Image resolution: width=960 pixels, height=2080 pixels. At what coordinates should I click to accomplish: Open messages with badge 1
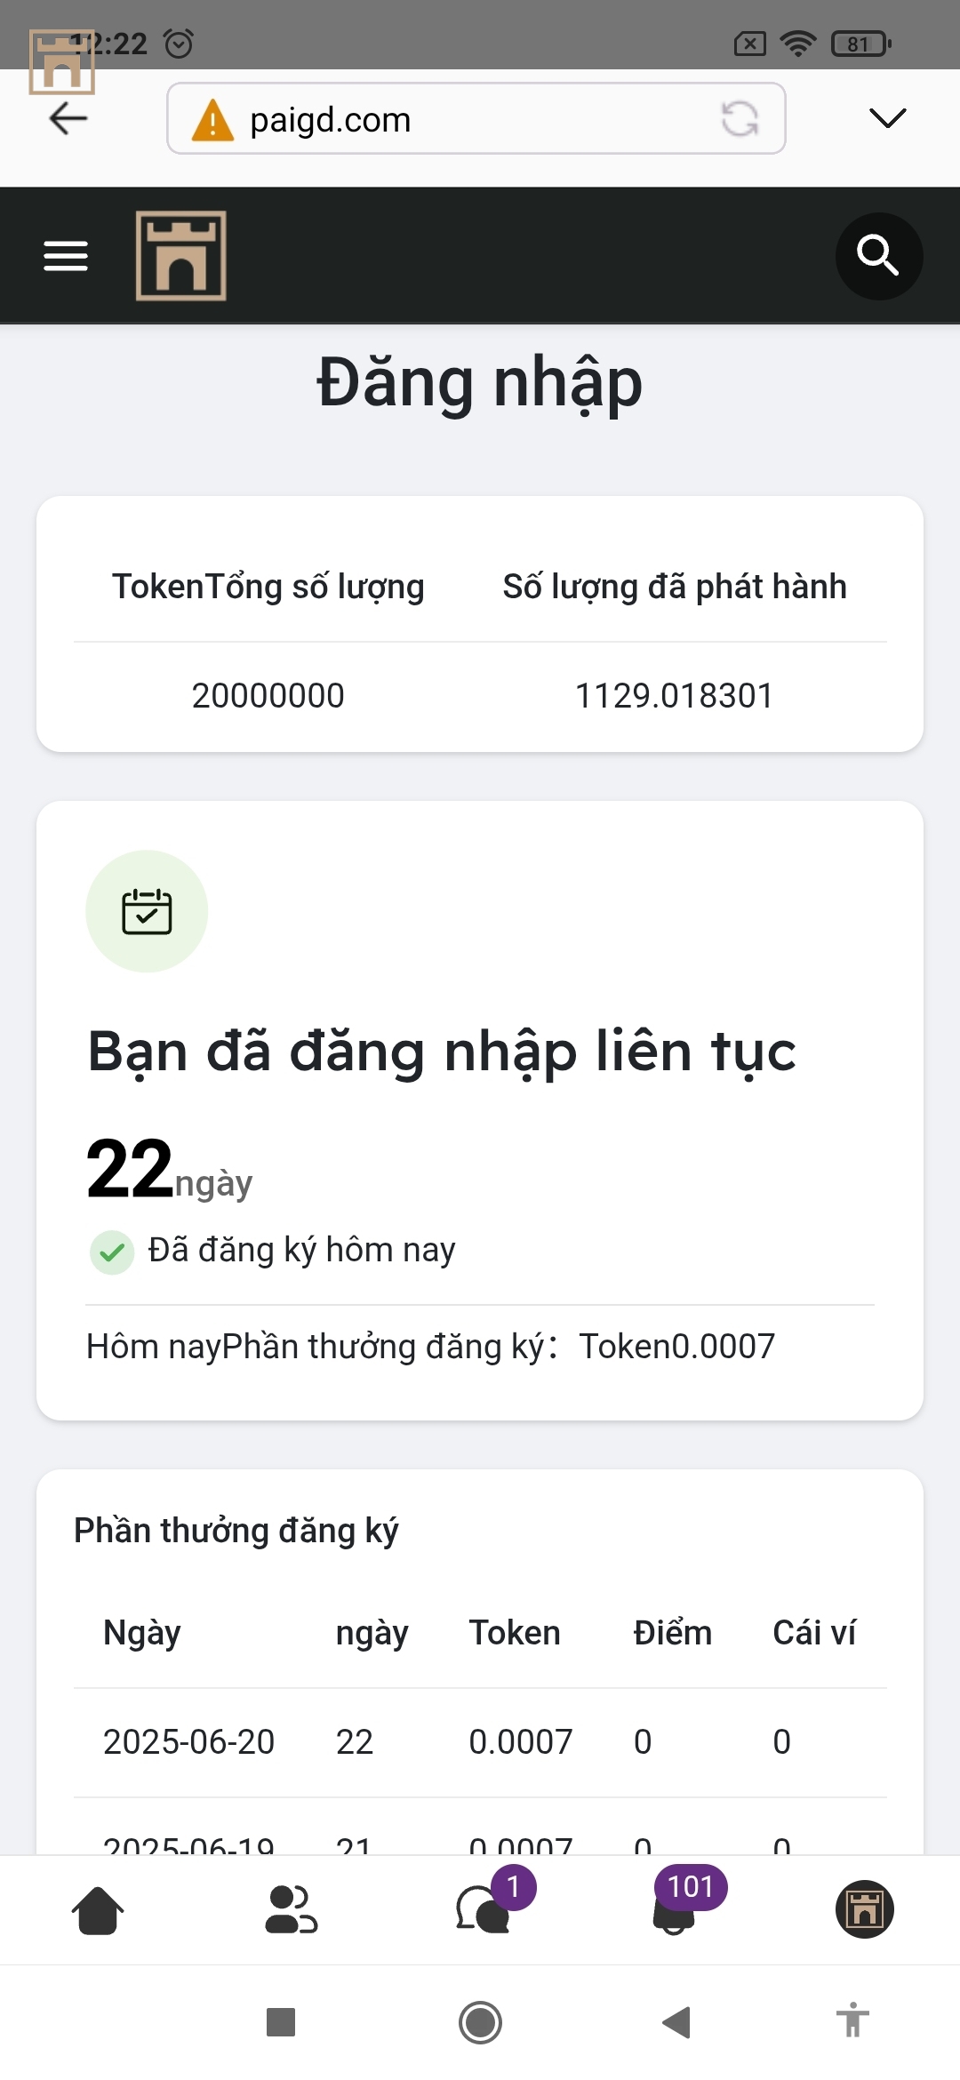[484, 1908]
